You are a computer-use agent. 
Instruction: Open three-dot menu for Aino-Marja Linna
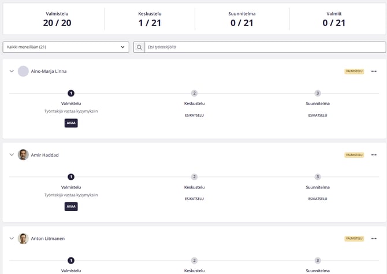pos(374,71)
